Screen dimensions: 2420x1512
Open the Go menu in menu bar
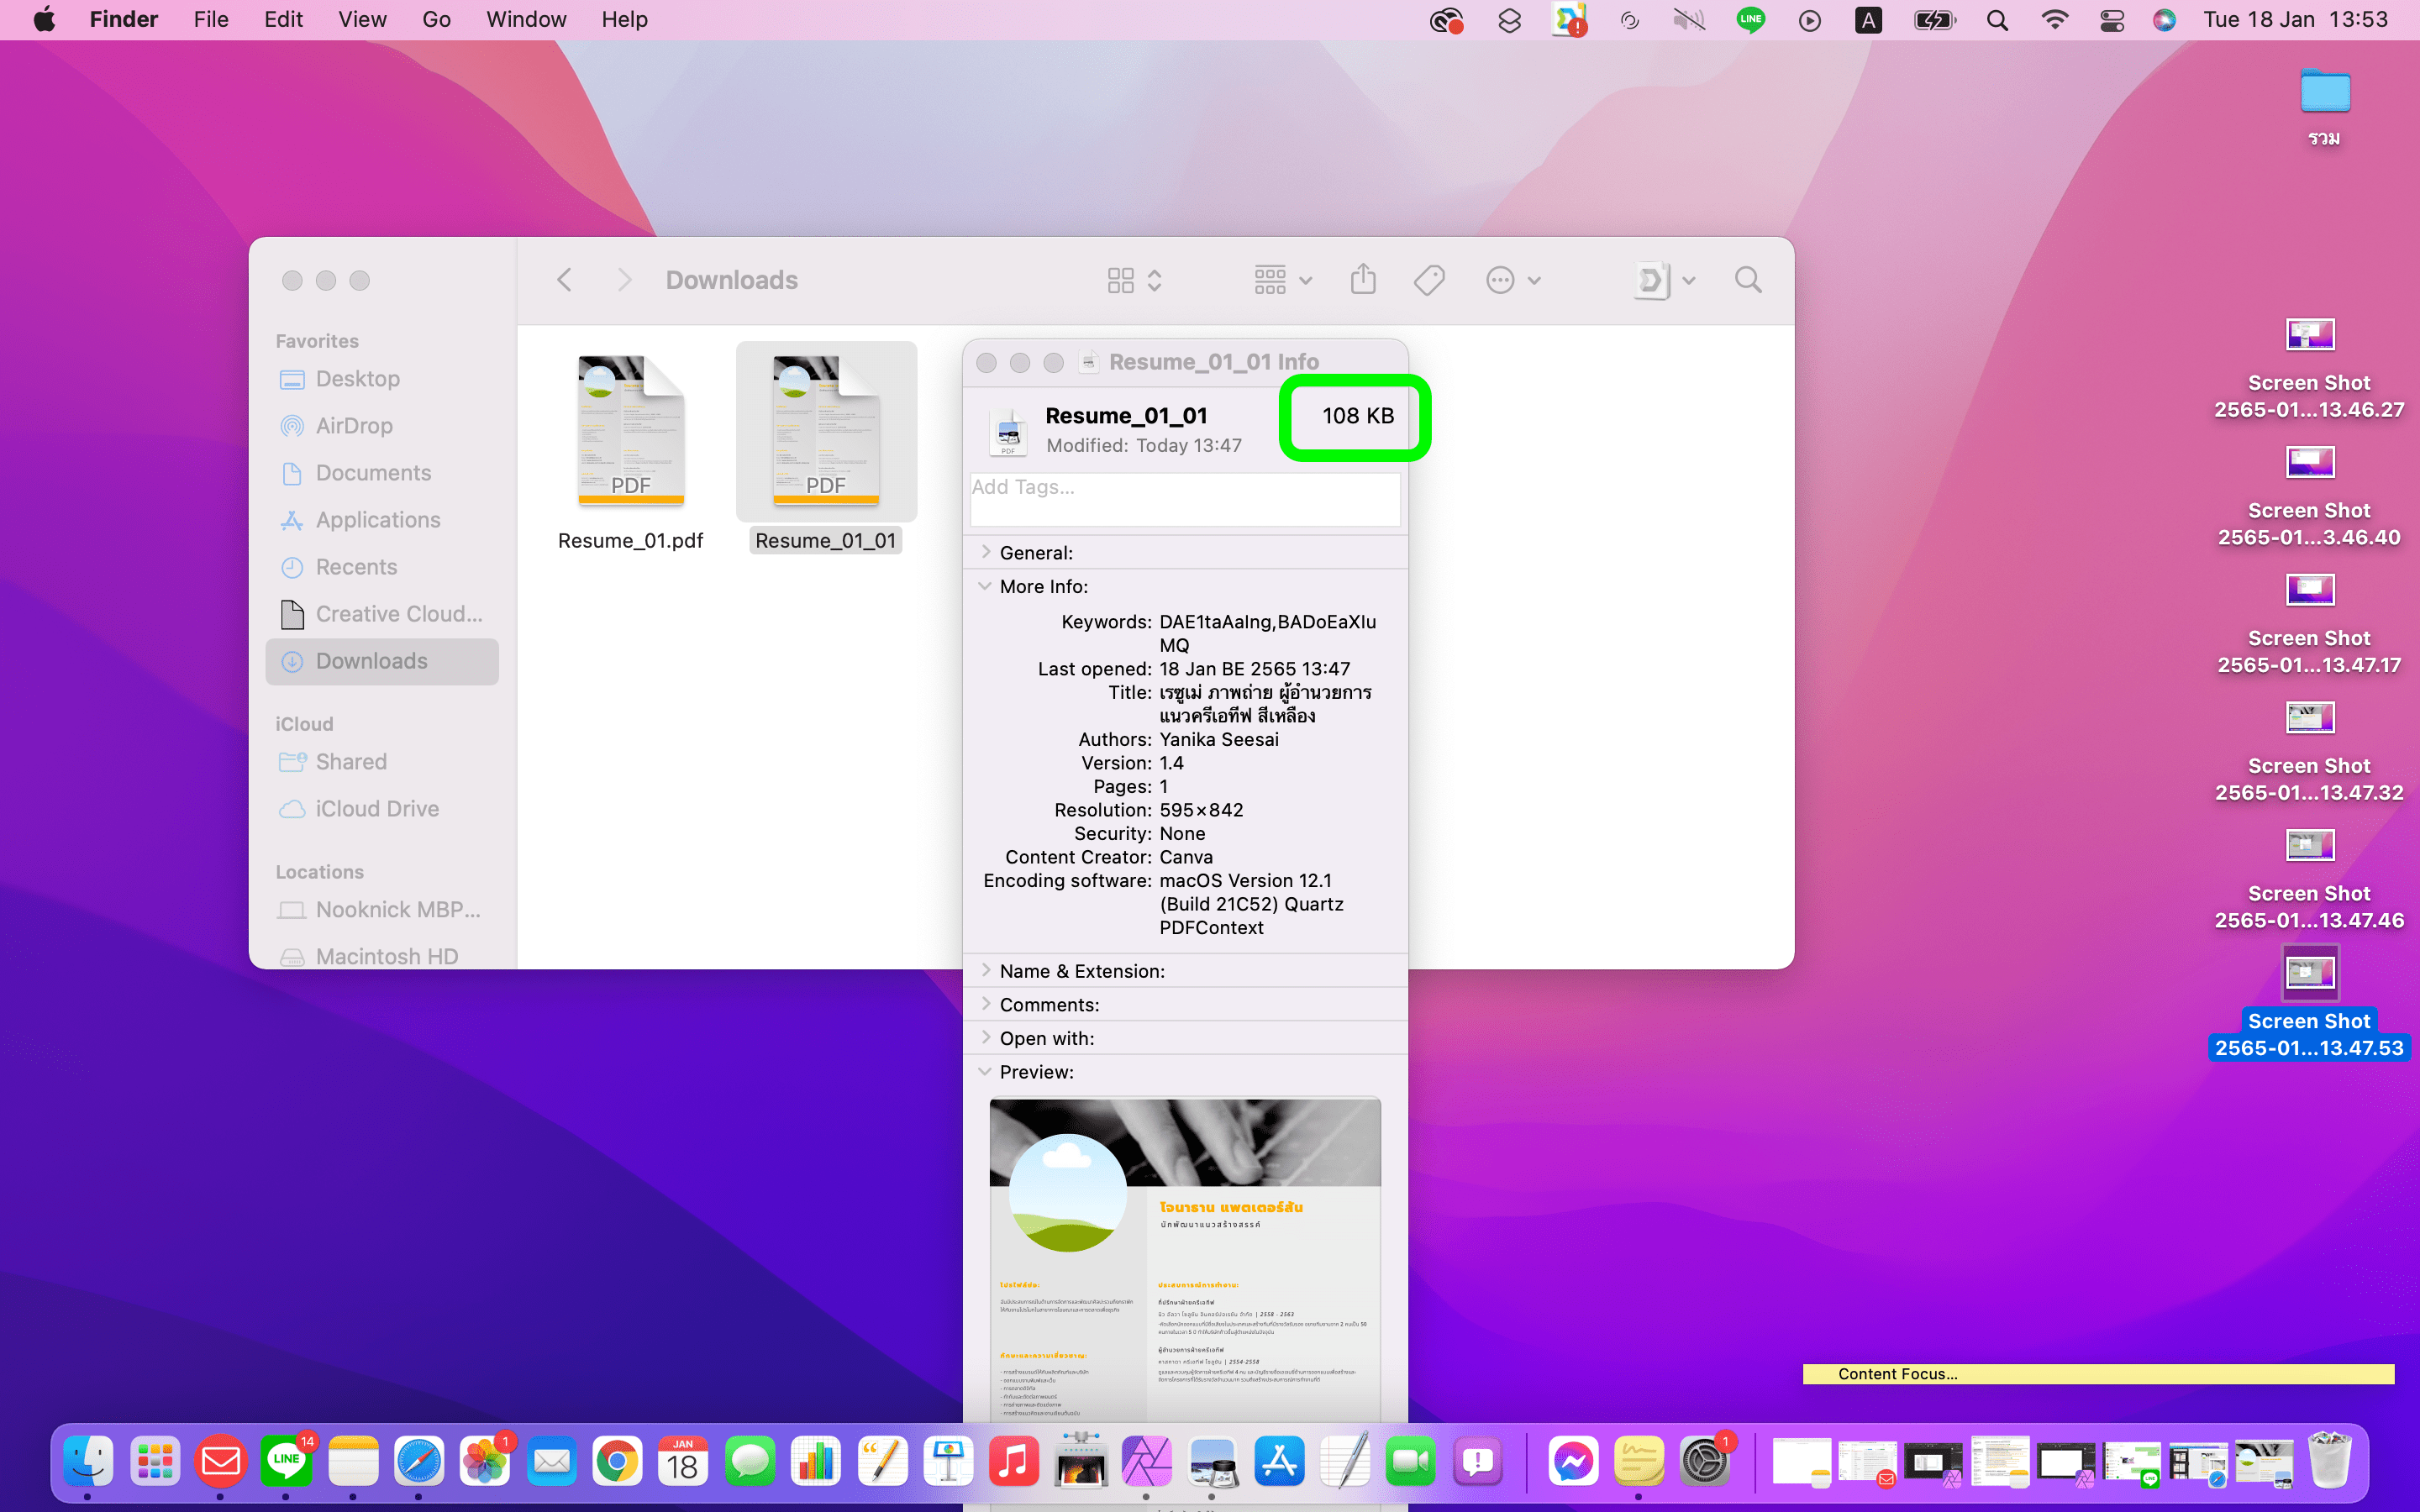point(436,20)
